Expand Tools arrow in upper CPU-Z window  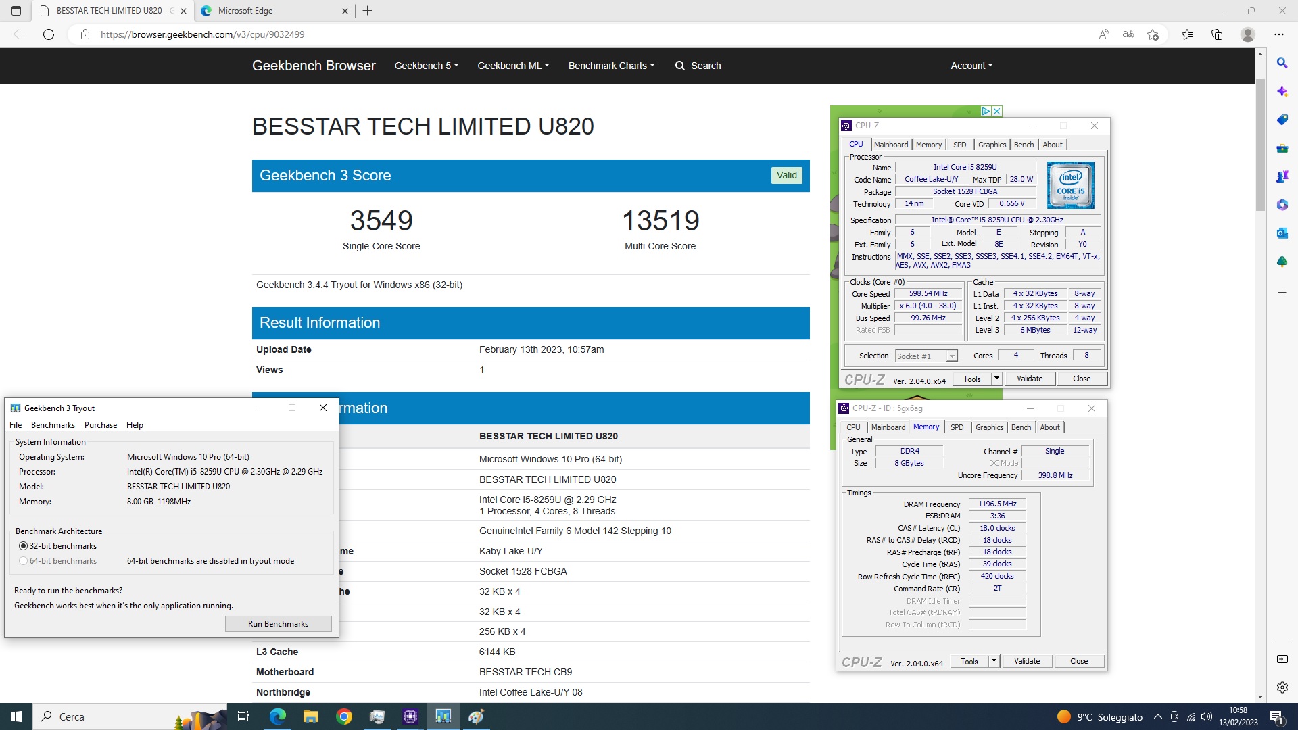pos(996,379)
